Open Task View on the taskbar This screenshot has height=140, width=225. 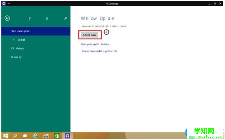(25, 136)
